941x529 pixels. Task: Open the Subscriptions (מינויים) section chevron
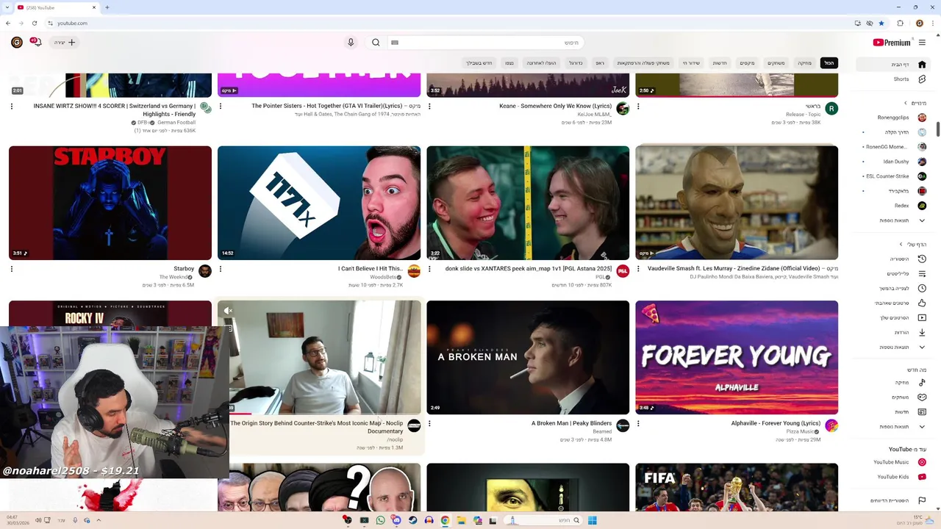906,103
